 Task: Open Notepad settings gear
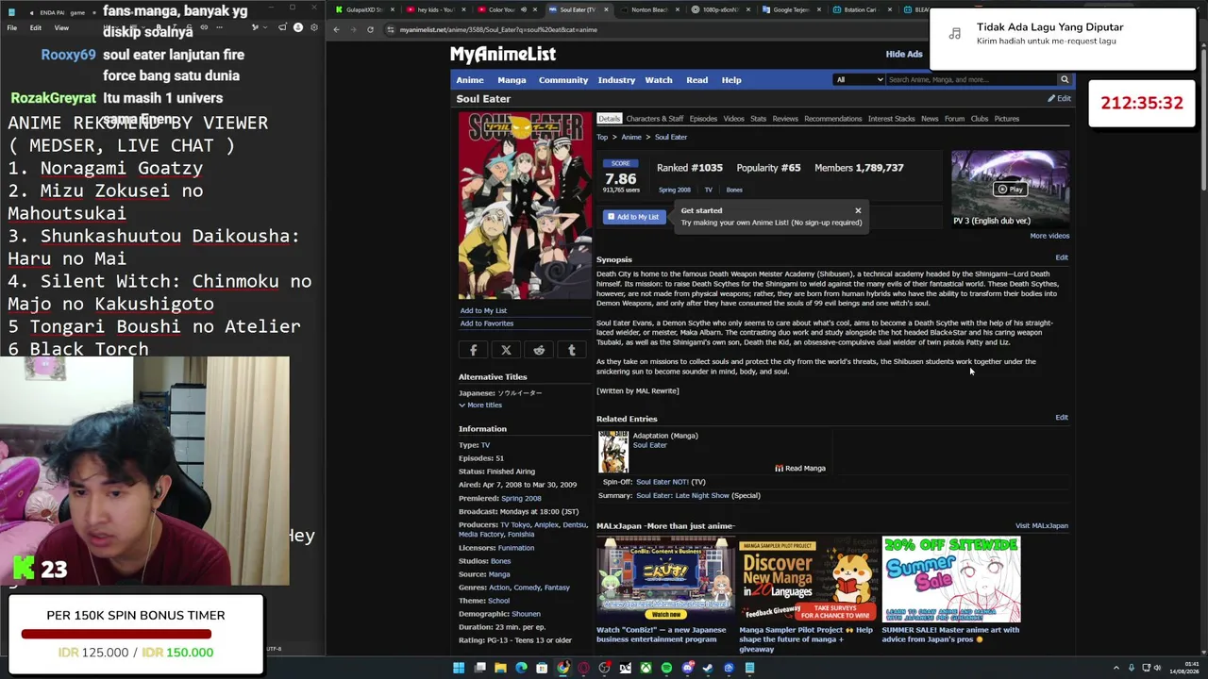click(x=314, y=27)
